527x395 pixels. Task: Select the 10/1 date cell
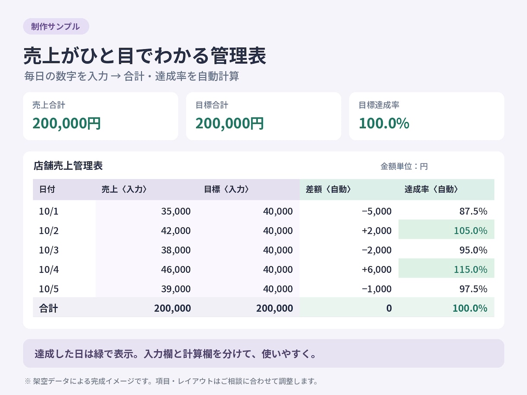64,211
